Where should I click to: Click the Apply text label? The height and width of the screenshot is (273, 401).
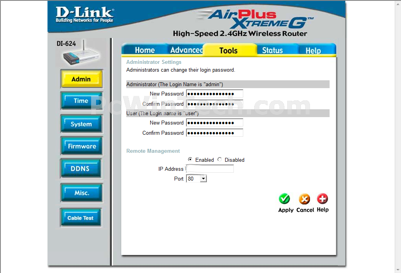pos(286,210)
